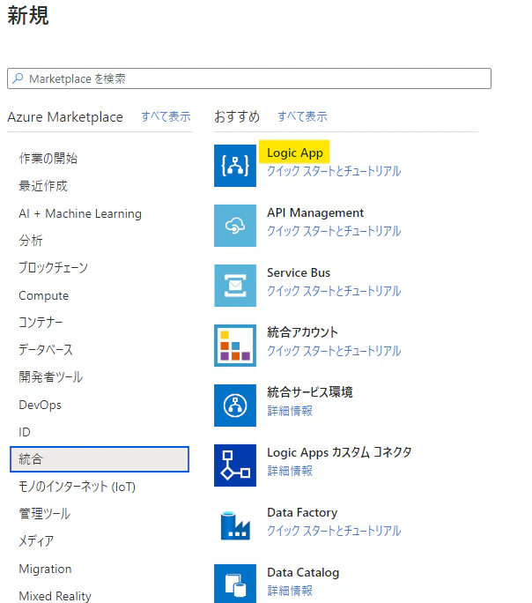
Task: Choose the Migration category
Action: tap(45, 569)
